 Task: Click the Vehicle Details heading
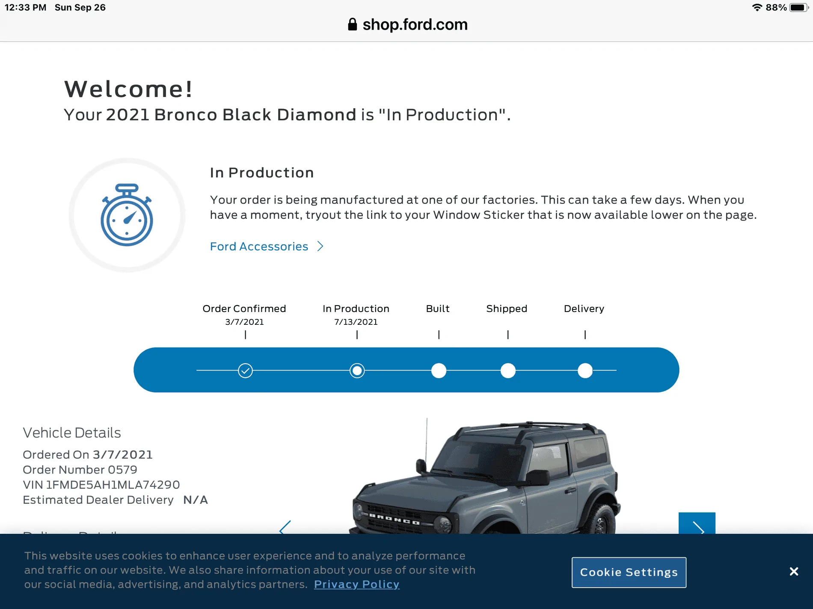(72, 432)
